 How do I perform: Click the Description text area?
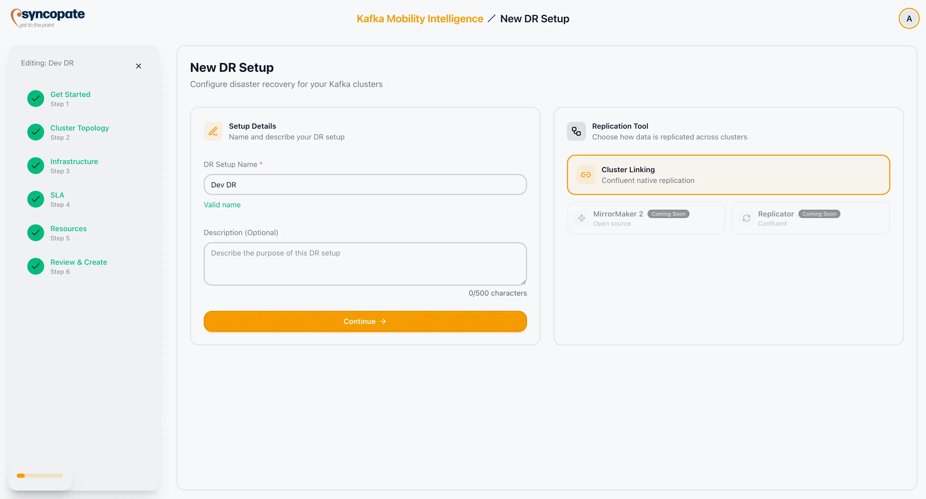pos(365,264)
